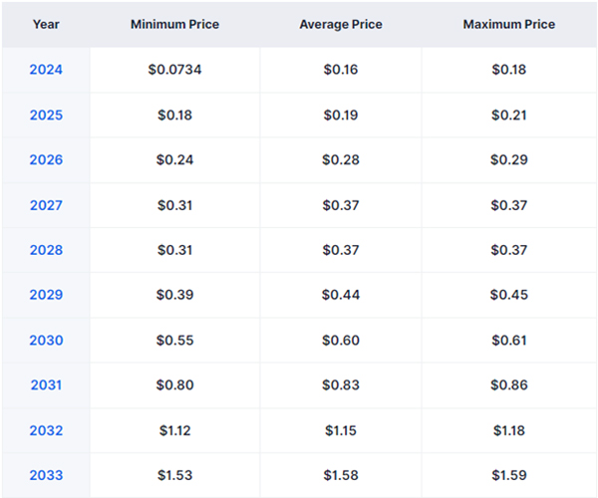Select the $1.12 minimum price cell

click(x=175, y=430)
